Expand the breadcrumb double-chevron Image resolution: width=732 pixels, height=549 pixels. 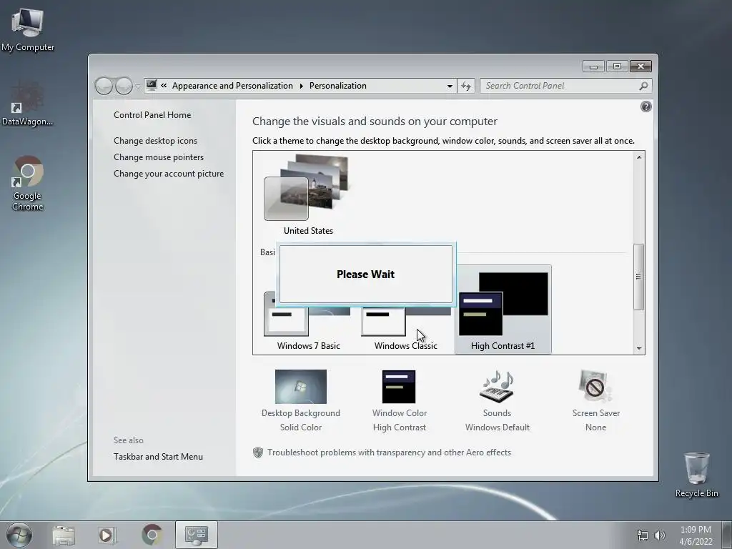coord(164,86)
